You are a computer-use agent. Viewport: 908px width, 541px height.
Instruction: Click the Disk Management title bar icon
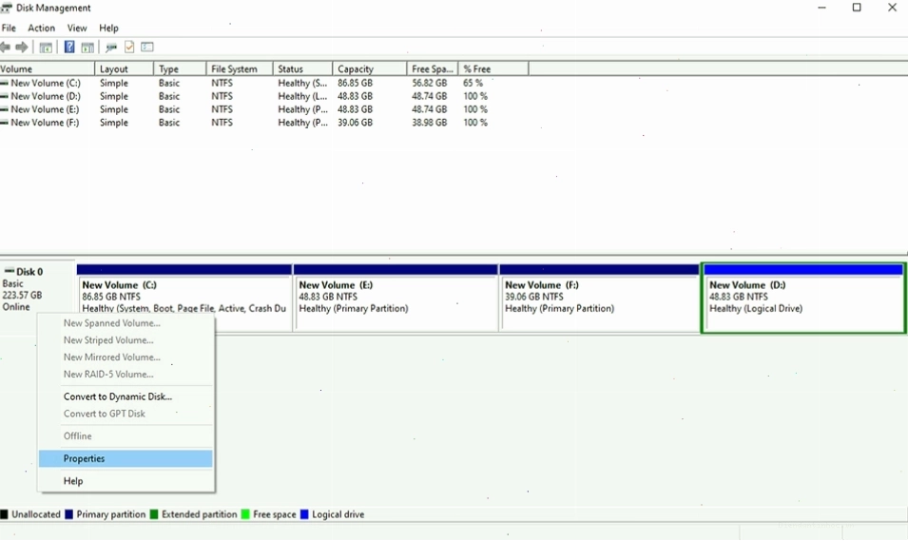[x=7, y=8]
